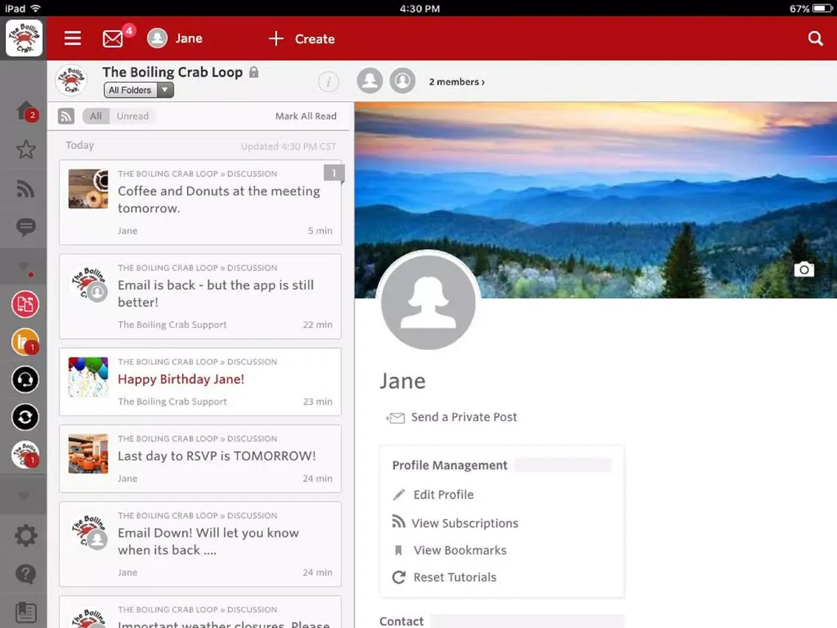Tap the comment count badge showing 1
The image size is (837, 628).
pos(335,173)
